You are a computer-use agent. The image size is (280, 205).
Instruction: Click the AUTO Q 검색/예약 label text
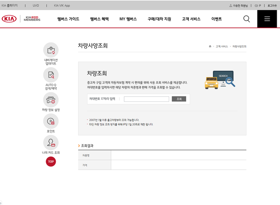tap(51, 87)
